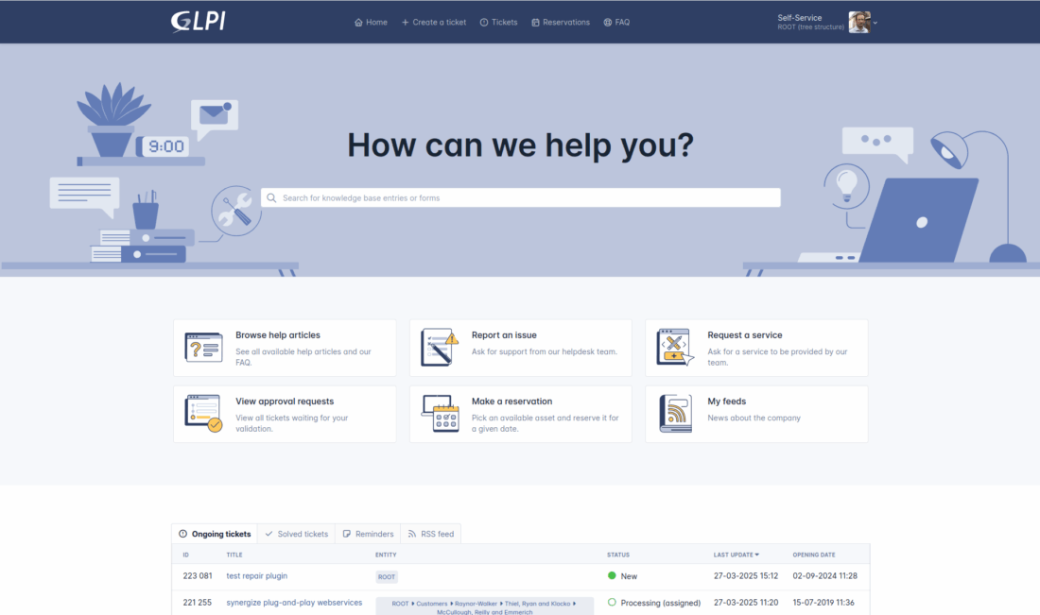Open Request a service card title
Screen dimensions: 1040x615
[745, 335]
